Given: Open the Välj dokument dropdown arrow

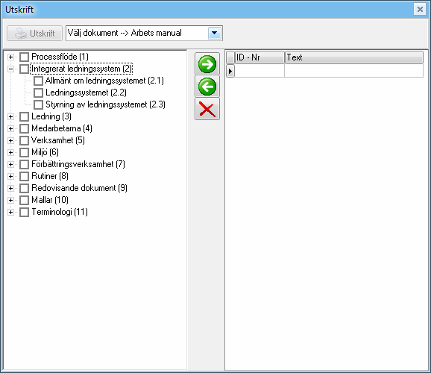Looking at the screenshot, I should coord(215,34).
